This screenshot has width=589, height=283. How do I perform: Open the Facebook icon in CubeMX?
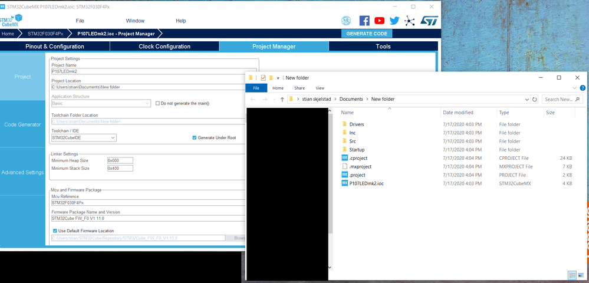[x=364, y=21]
